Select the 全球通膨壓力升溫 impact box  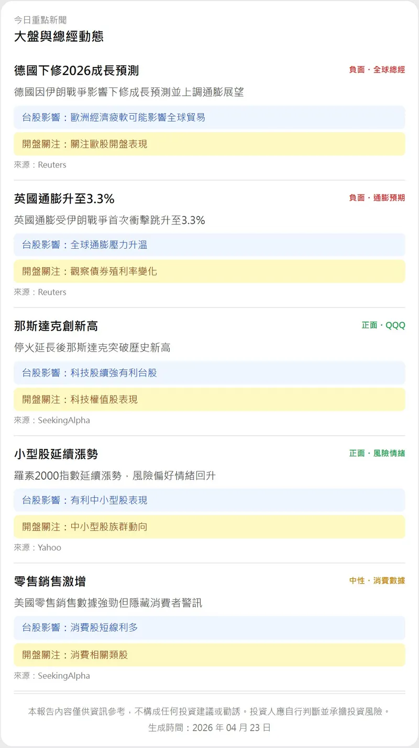click(x=209, y=245)
